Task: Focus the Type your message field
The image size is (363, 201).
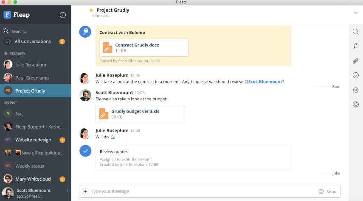Action: tap(204, 191)
